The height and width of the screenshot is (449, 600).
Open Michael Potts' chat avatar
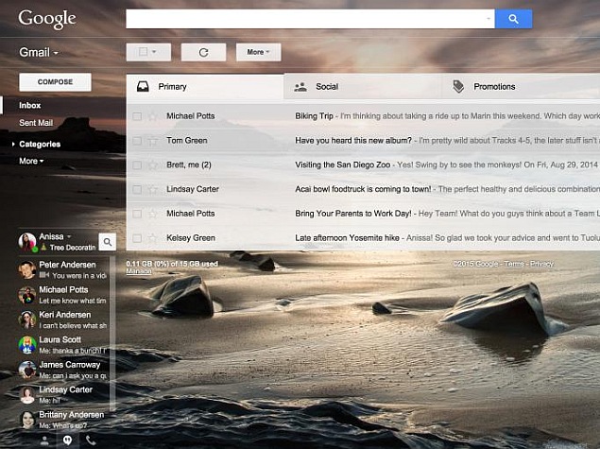[x=27, y=295]
